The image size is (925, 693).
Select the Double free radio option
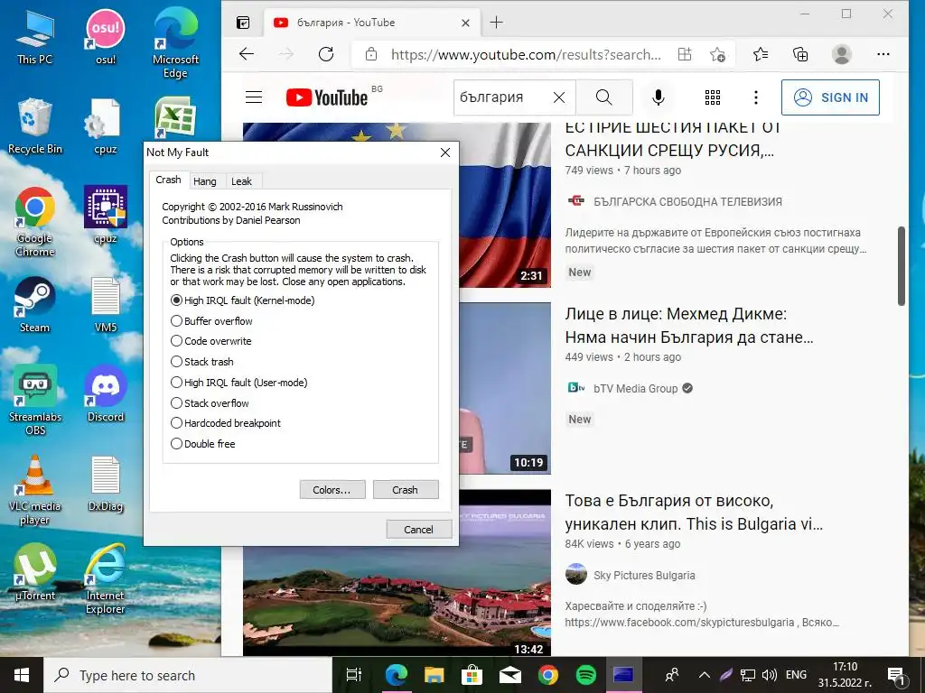coord(202,444)
